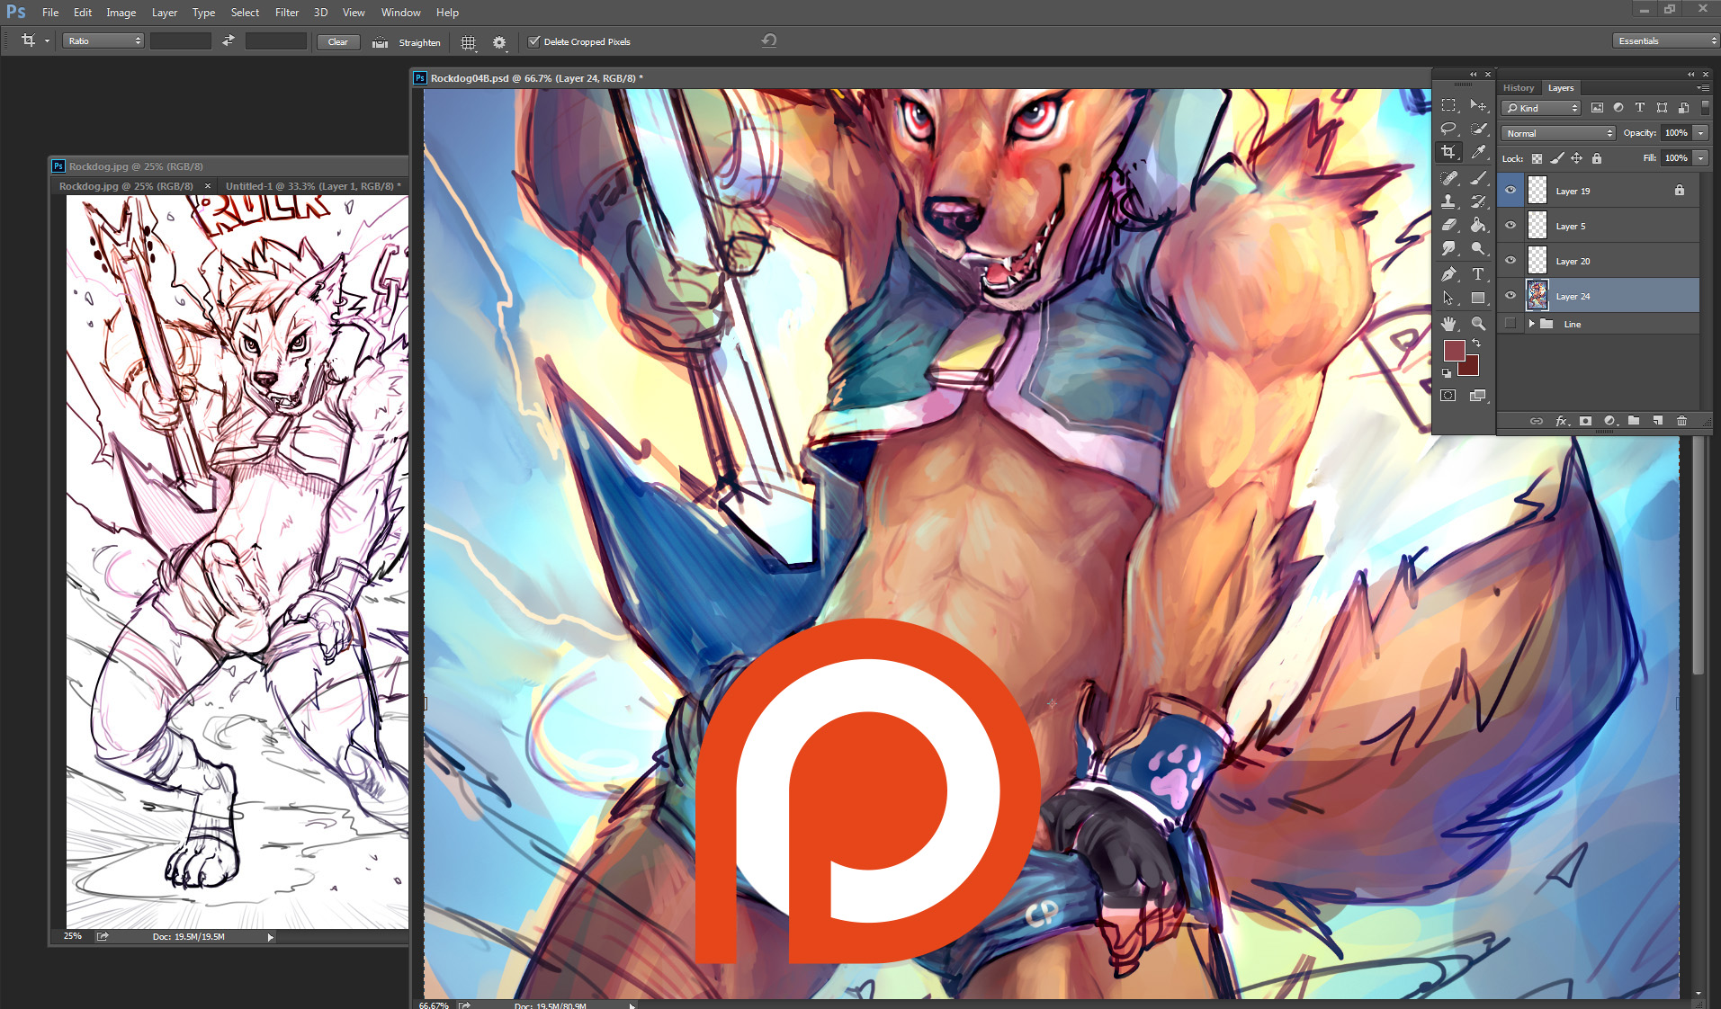Viewport: 1721px width, 1009px height.
Task: Open the Window menu
Action: (x=400, y=13)
